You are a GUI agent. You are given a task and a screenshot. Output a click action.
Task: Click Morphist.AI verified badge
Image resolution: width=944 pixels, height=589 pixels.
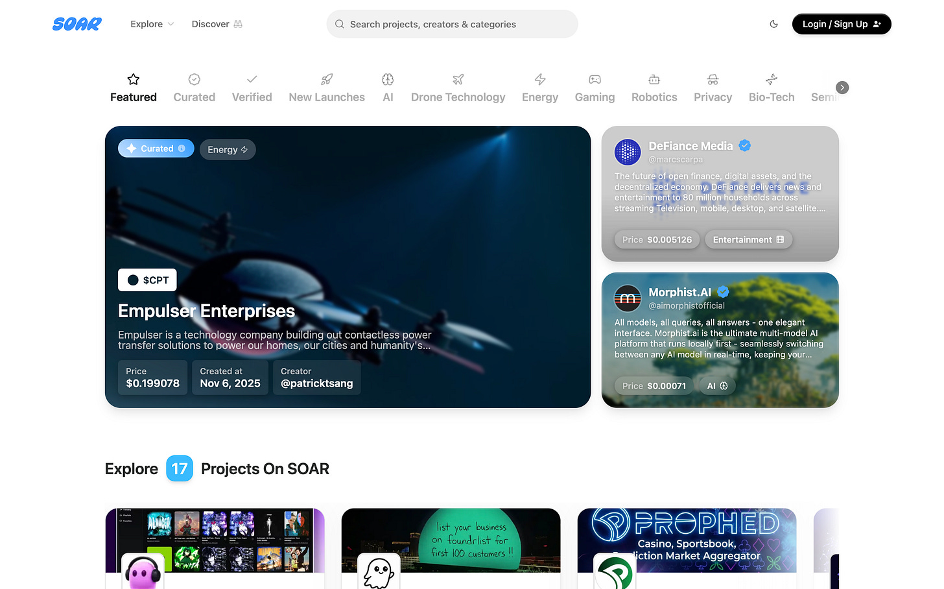(x=723, y=292)
